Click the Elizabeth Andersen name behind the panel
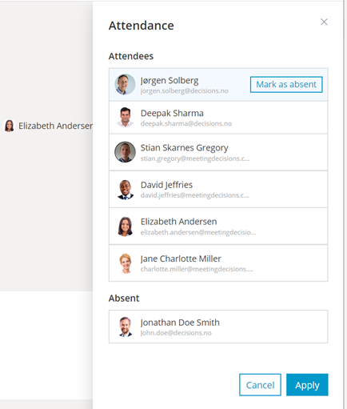 55,126
